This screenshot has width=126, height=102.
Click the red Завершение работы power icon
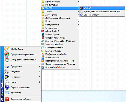7,99
